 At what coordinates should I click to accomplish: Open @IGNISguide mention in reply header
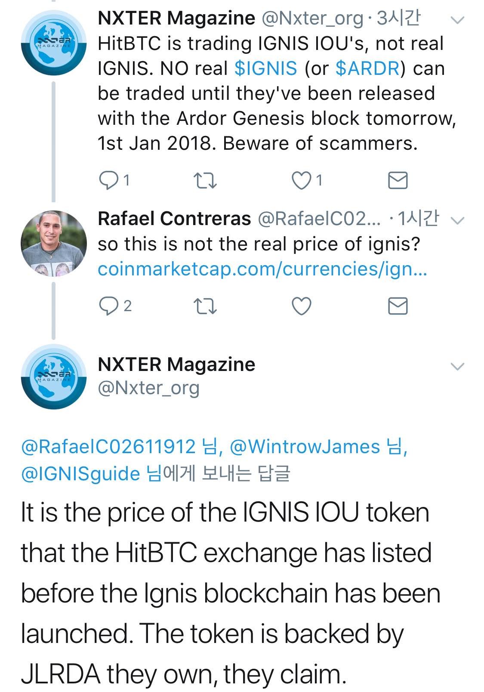80,474
